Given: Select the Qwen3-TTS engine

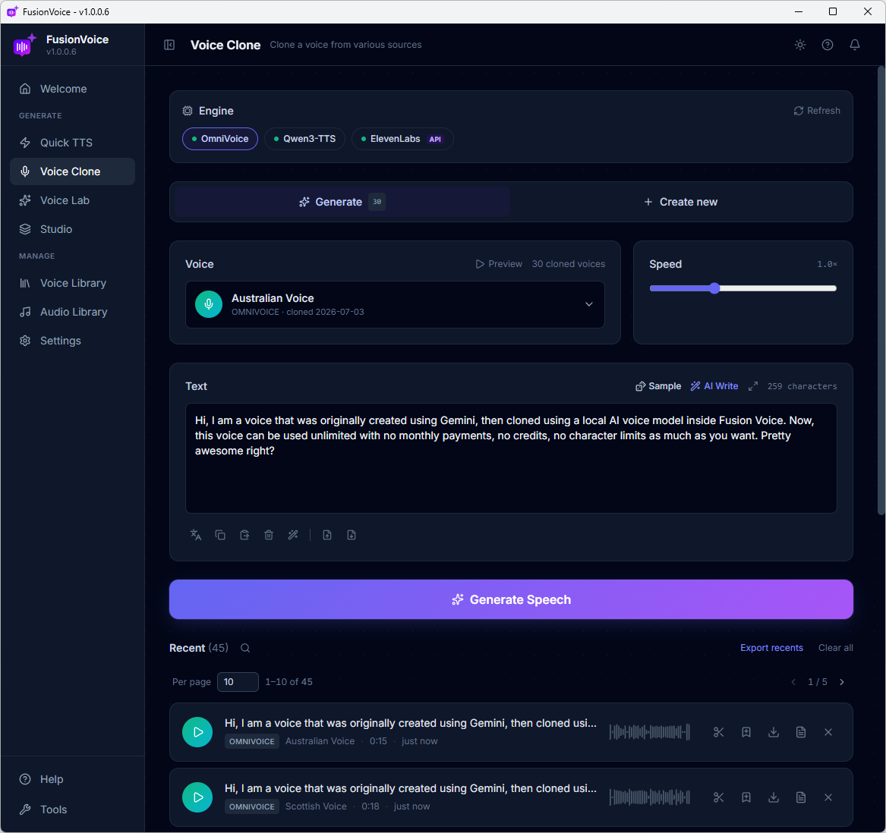Looking at the screenshot, I should click(x=304, y=139).
